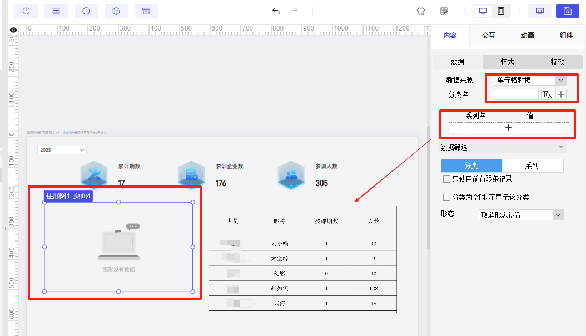586x336 pixels.
Task: Click the empty chart placeholder image
Action: tap(118, 242)
